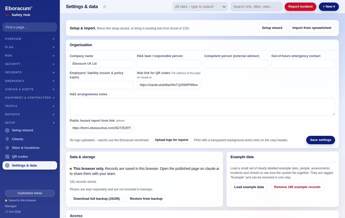This screenshot has height=218, width=345.
Task: Click the Clients pin icon in sidebar
Action: [x=7, y=139]
